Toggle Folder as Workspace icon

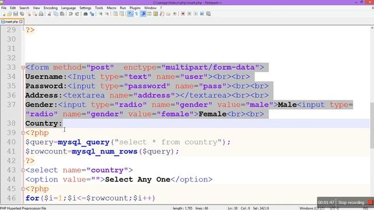pos(168,14)
